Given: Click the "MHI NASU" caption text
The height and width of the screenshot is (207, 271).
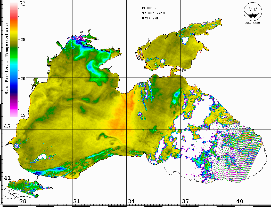Looking at the screenshot, I should (253, 23).
